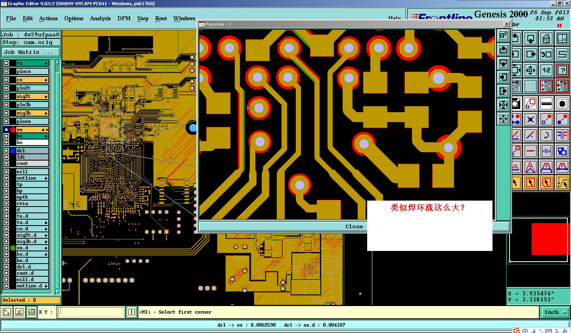Click the orange square selection arrow icon
Viewport: 571px width, 333px height.
coord(531,182)
